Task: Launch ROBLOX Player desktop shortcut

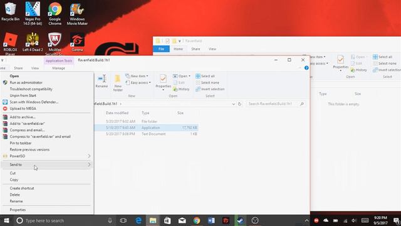Action: [10, 44]
